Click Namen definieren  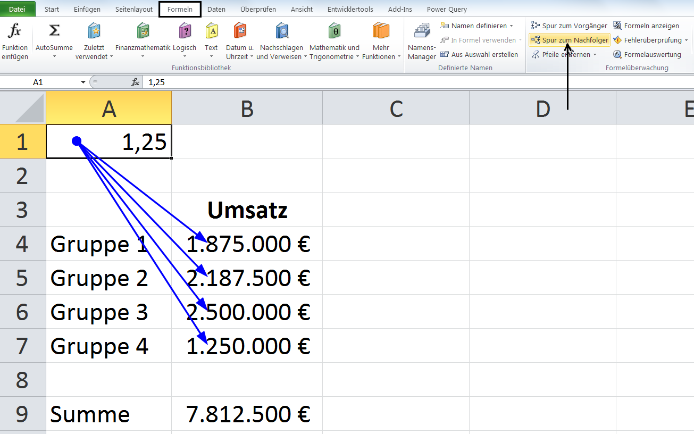tap(474, 26)
